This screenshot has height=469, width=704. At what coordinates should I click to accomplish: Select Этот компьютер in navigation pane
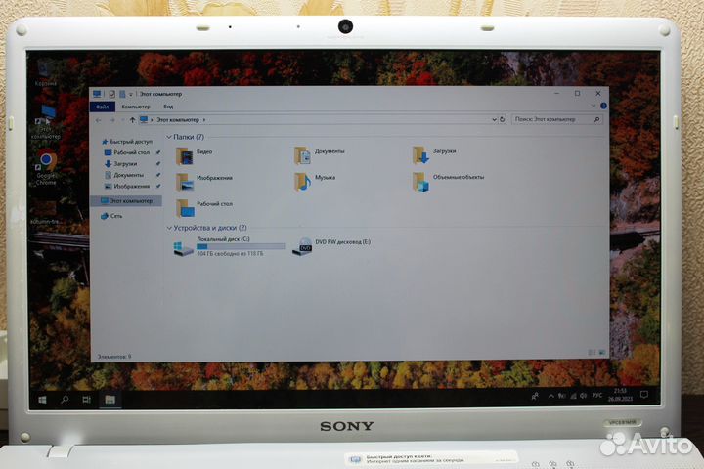126,201
